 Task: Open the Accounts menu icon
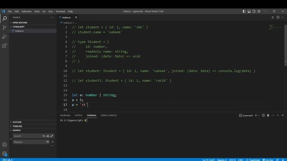(4, 144)
